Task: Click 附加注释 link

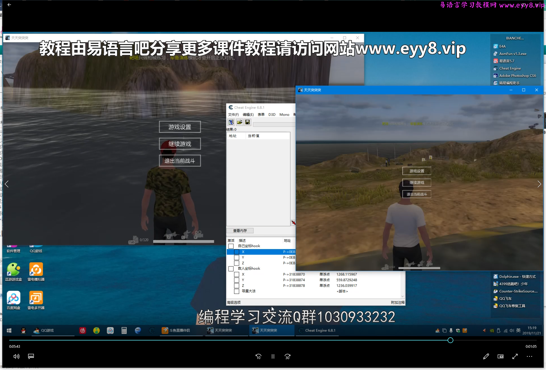Action: pyautogui.click(x=398, y=302)
